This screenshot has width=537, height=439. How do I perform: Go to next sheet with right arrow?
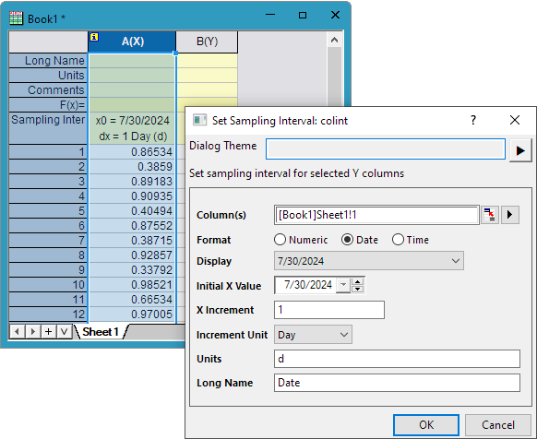(x=33, y=331)
